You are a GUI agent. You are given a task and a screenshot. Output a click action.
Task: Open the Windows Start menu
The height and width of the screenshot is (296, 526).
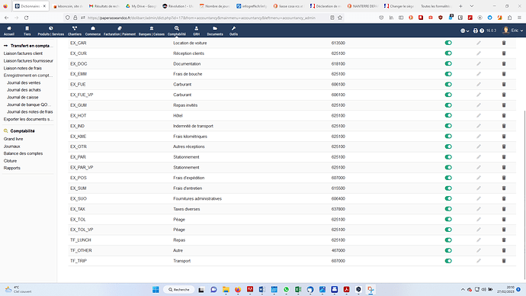pos(156,289)
